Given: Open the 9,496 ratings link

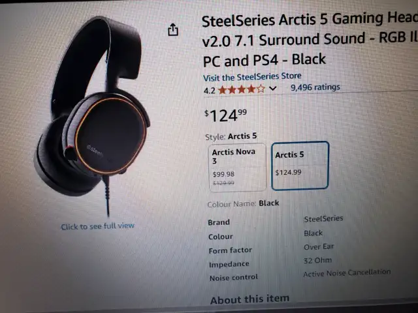Looking at the screenshot, I should [315, 87].
